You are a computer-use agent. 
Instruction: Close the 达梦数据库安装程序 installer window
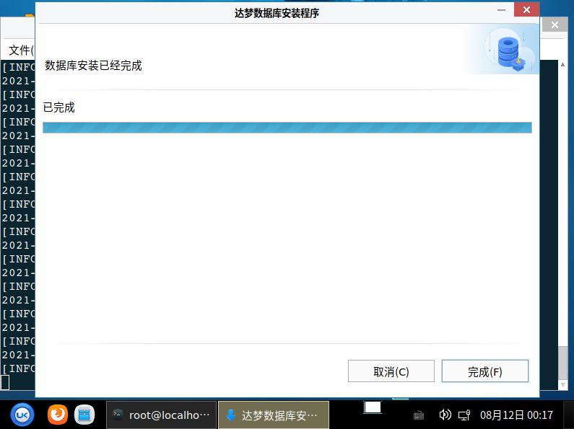coord(526,10)
